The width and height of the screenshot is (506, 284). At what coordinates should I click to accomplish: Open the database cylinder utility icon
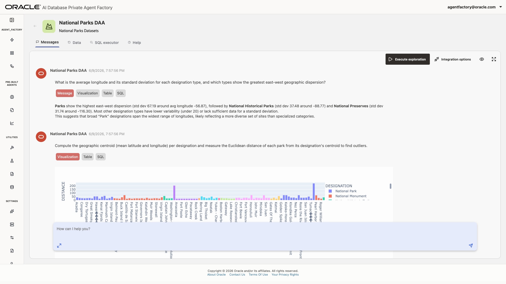tap(12, 187)
